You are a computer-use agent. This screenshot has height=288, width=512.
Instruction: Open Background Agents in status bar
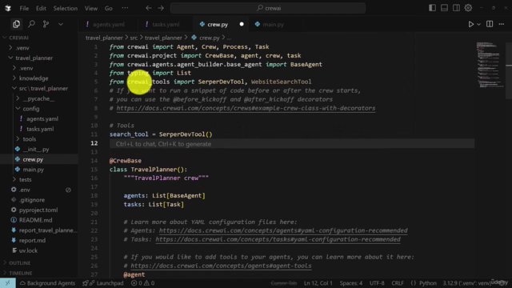pos(47,283)
